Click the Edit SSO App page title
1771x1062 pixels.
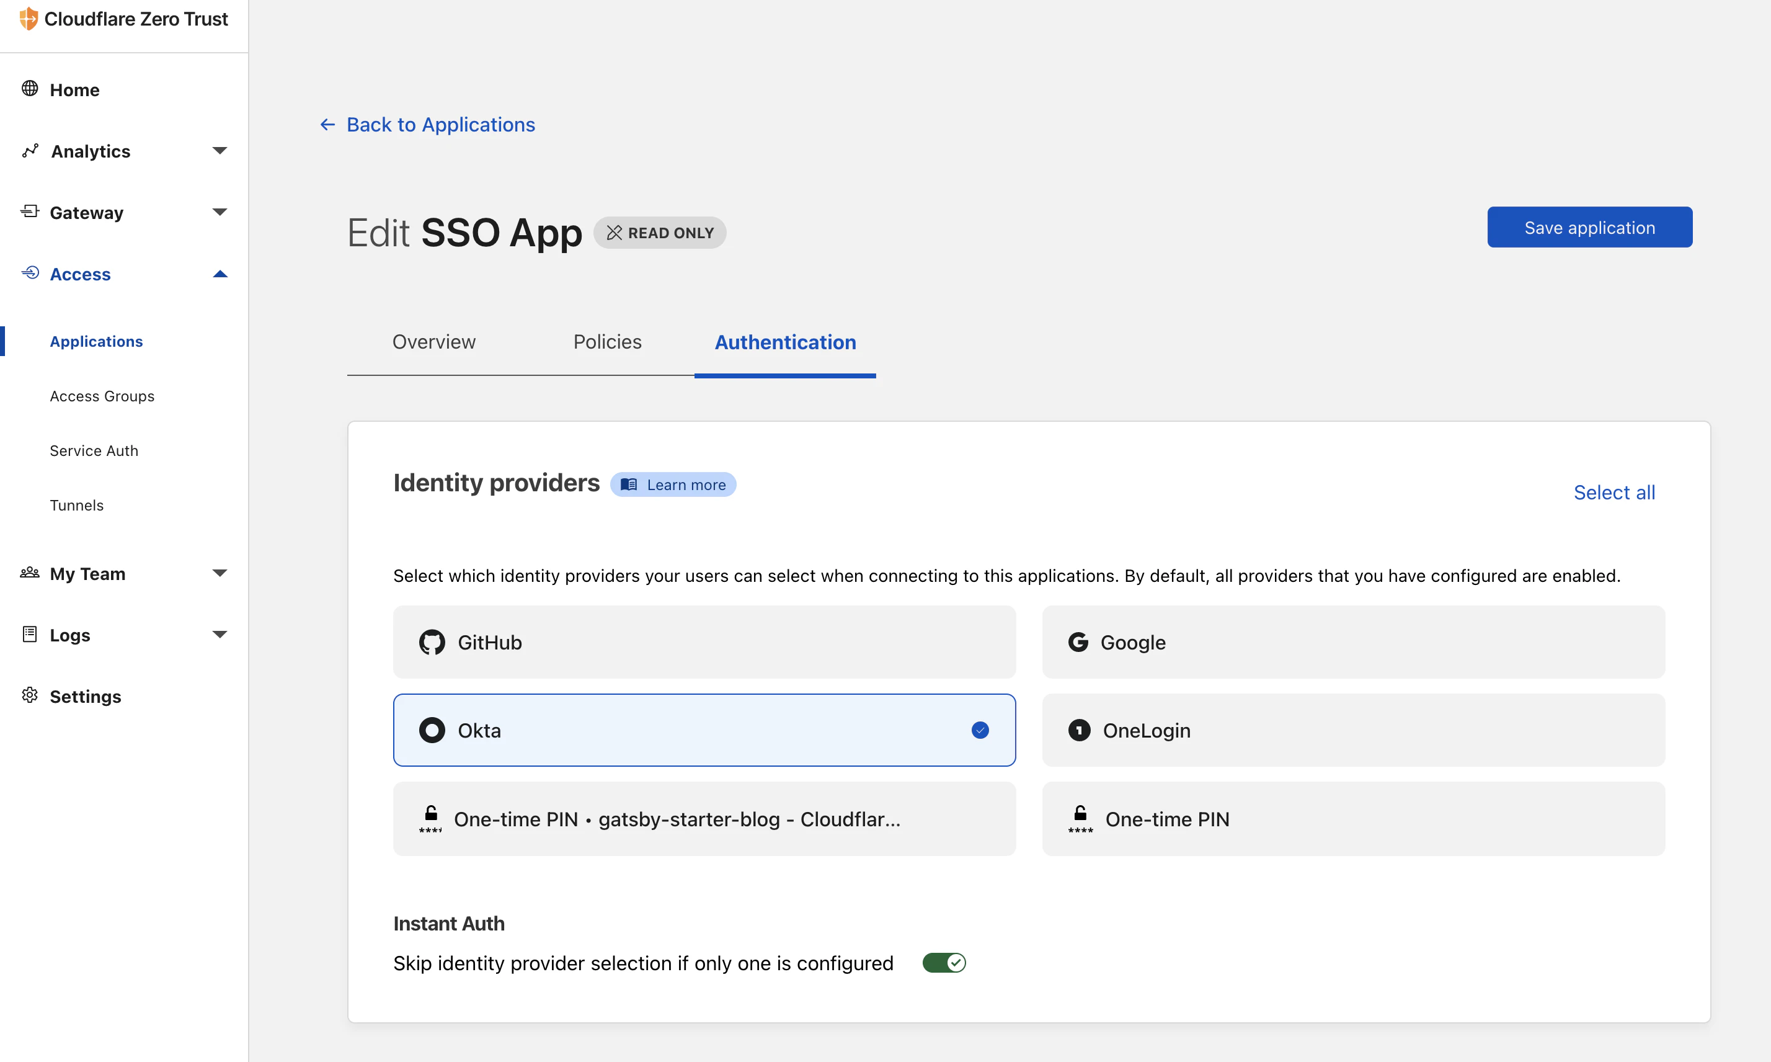click(465, 233)
